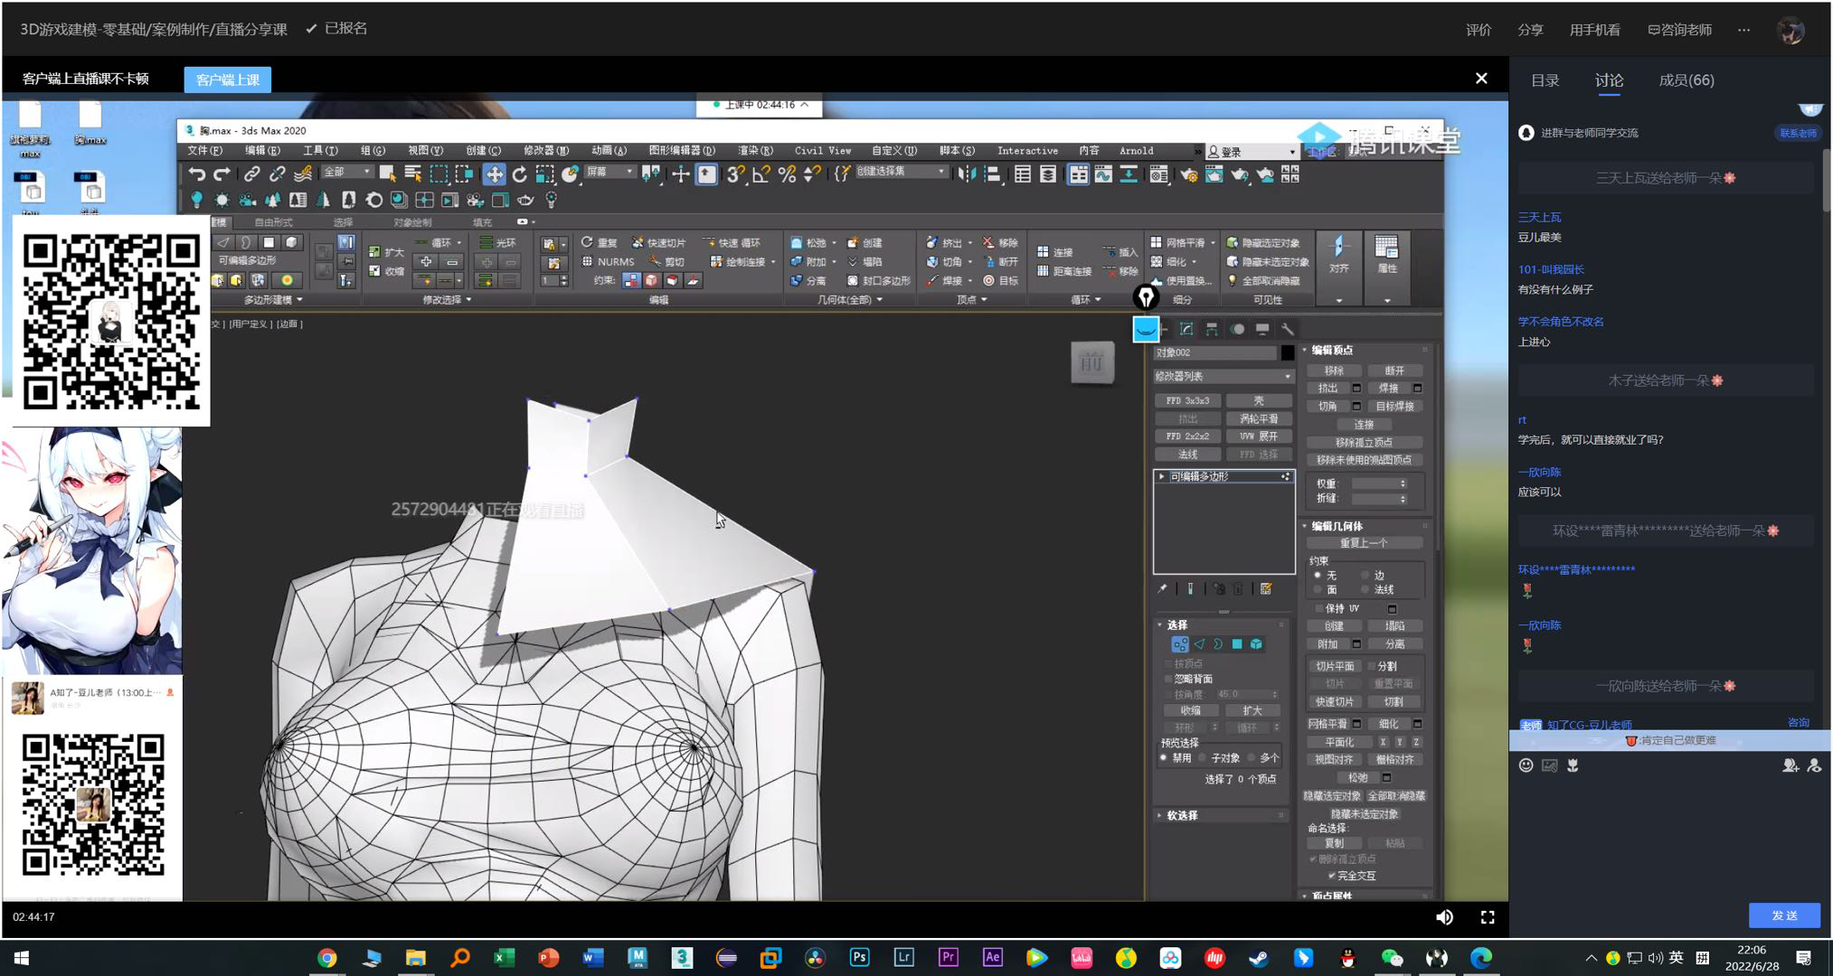
Task: Expand the 可编辑多边形 modifier stack entry
Action: coord(1162,476)
